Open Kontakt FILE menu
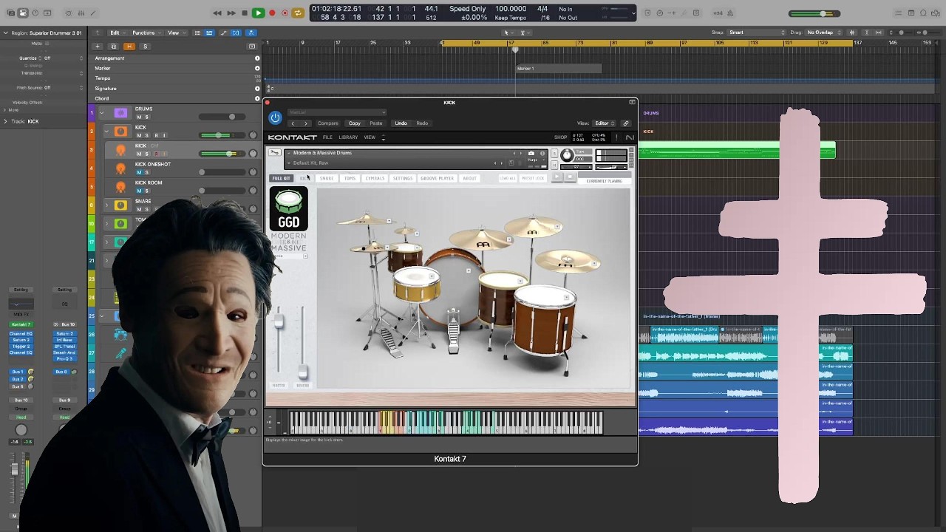Screen dimensions: 946x532 (x=327, y=137)
